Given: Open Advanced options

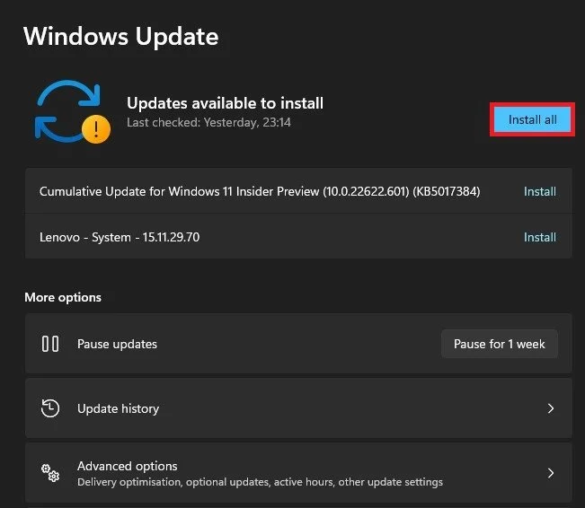Looking at the screenshot, I should [x=298, y=473].
